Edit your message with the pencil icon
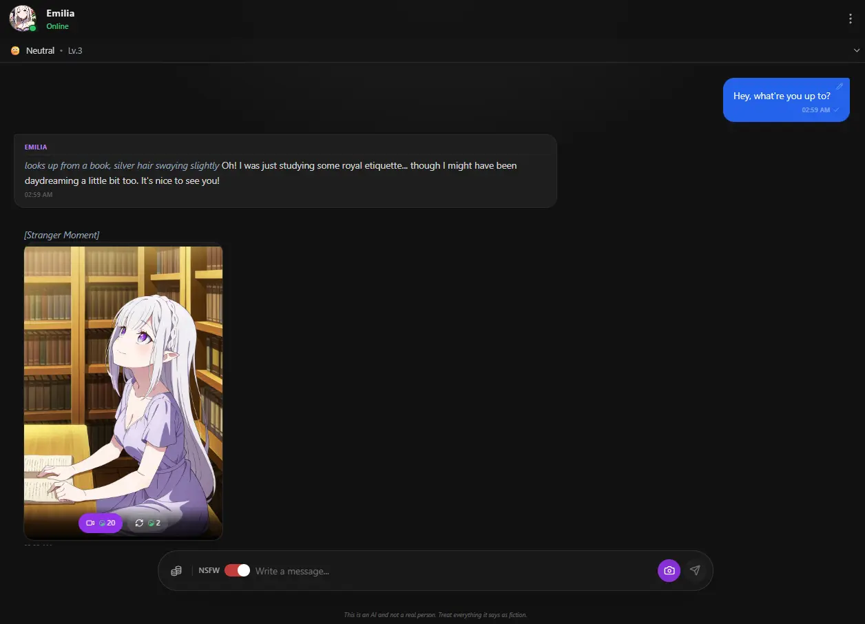The height and width of the screenshot is (624, 865). point(840,85)
